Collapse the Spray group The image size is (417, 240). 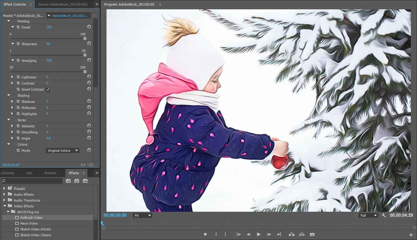[8, 120]
